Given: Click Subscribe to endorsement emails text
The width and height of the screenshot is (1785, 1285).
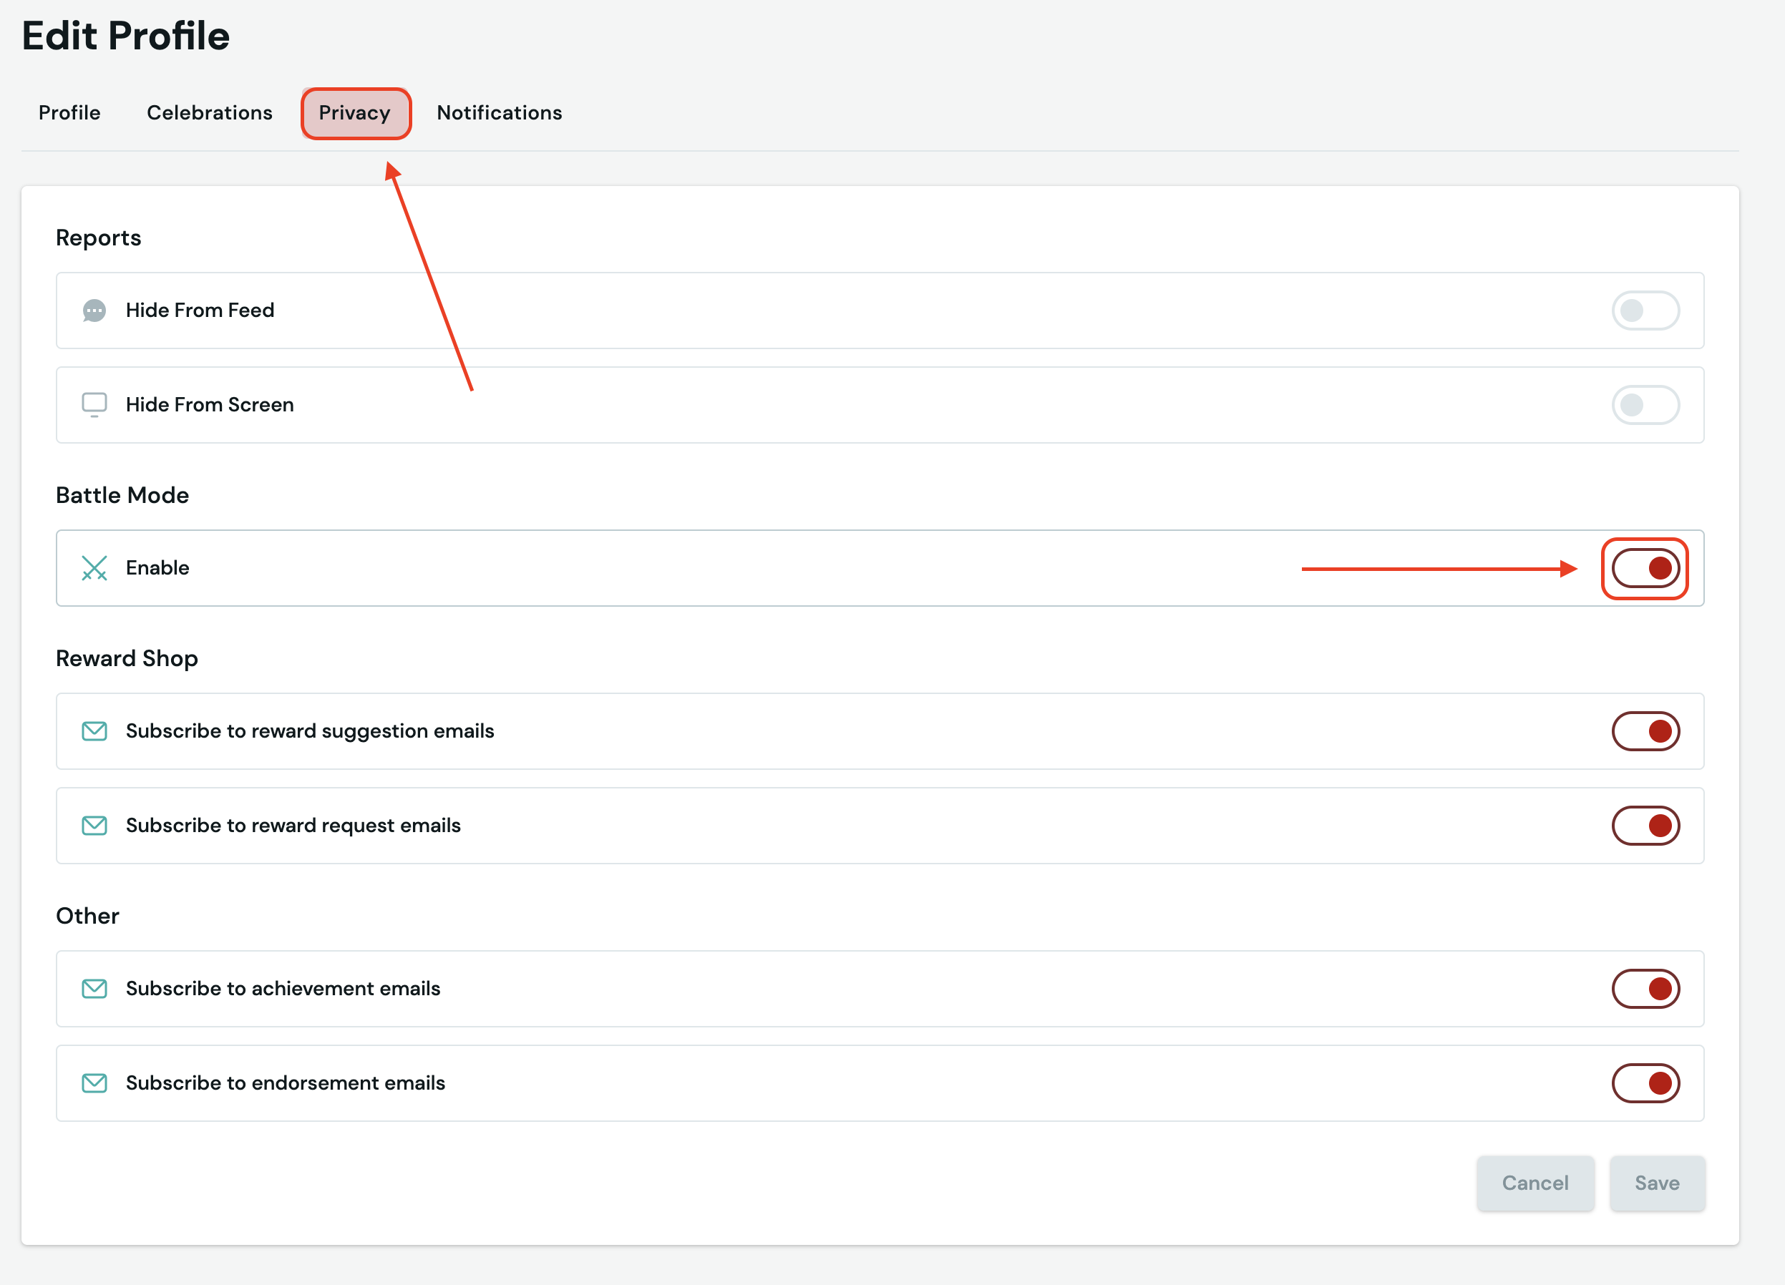Looking at the screenshot, I should pyautogui.click(x=285, y=1083).
